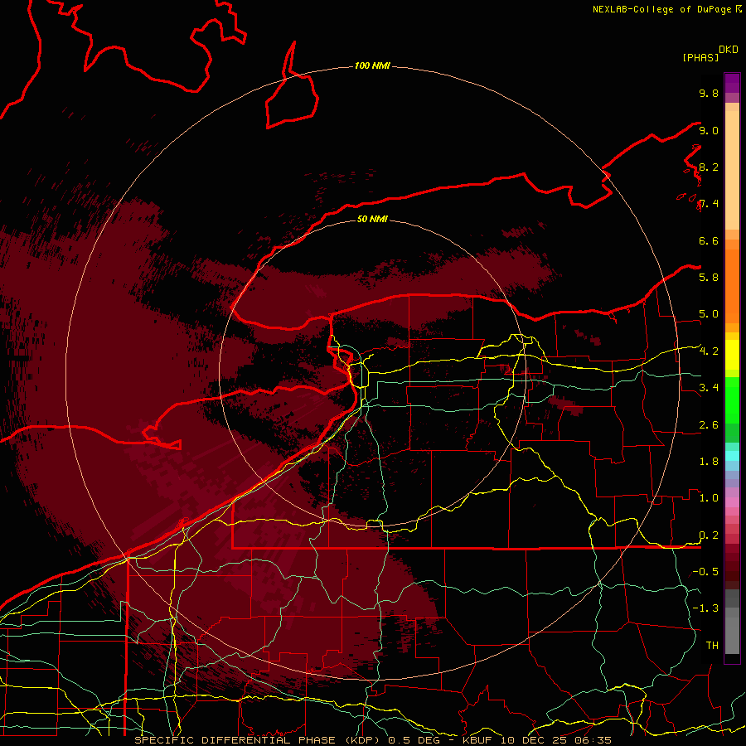Click the DKD product code label
This screenshot has width=746, height=746.
pos(729,50)
